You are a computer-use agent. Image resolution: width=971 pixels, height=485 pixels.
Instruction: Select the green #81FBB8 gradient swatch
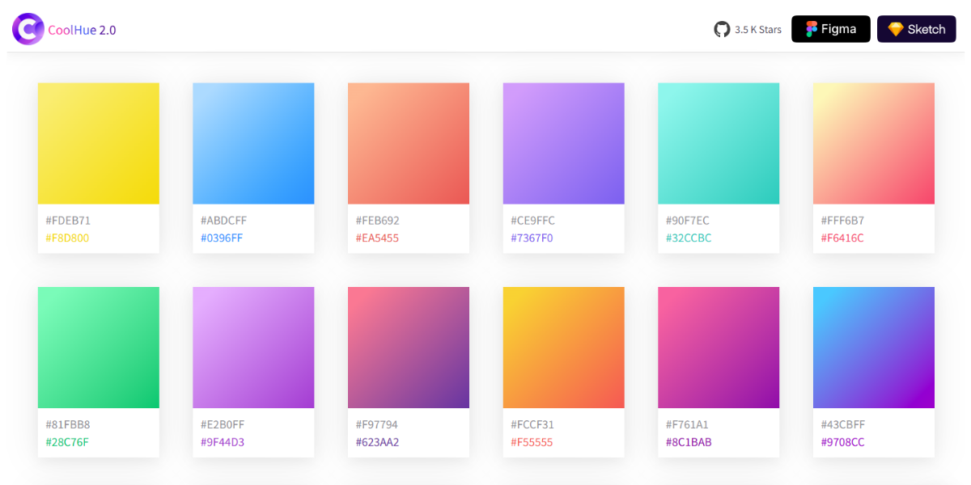(x=98, y=348)
